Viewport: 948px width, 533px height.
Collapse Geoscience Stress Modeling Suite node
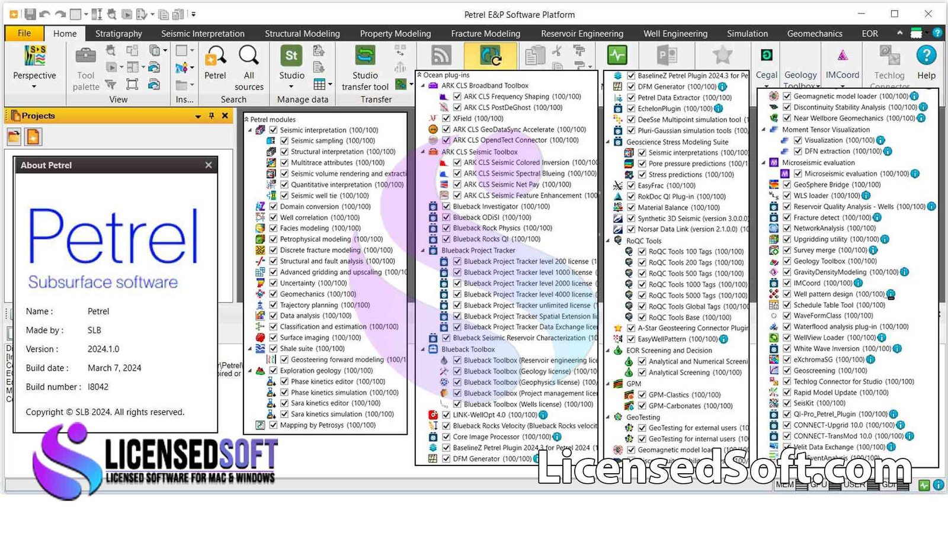[608, 142]
